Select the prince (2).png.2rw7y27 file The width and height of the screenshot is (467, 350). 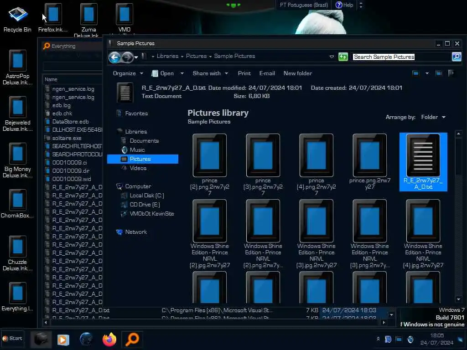pos(210,165)
